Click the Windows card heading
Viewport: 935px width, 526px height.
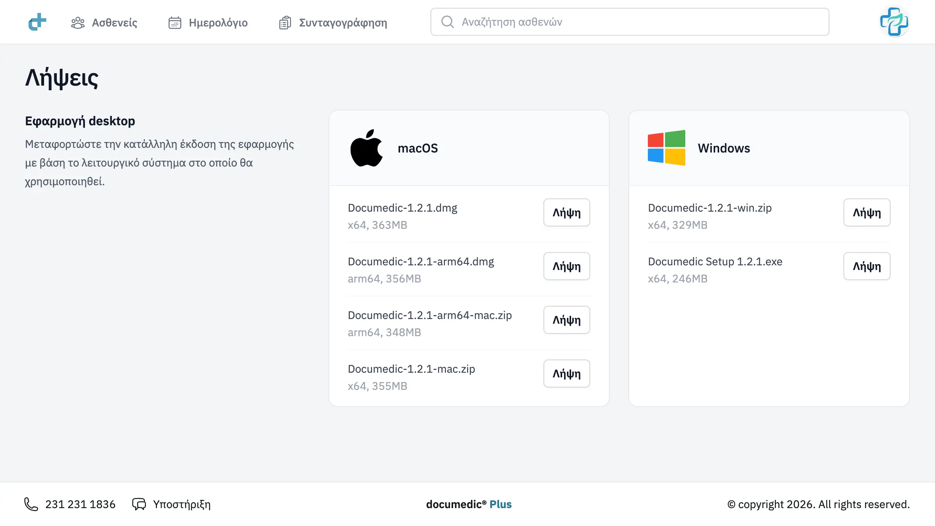(x=724, y=148)
